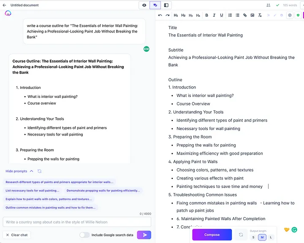Toggle underline formatting
304x243 pixels.
[x=222, y=15]
